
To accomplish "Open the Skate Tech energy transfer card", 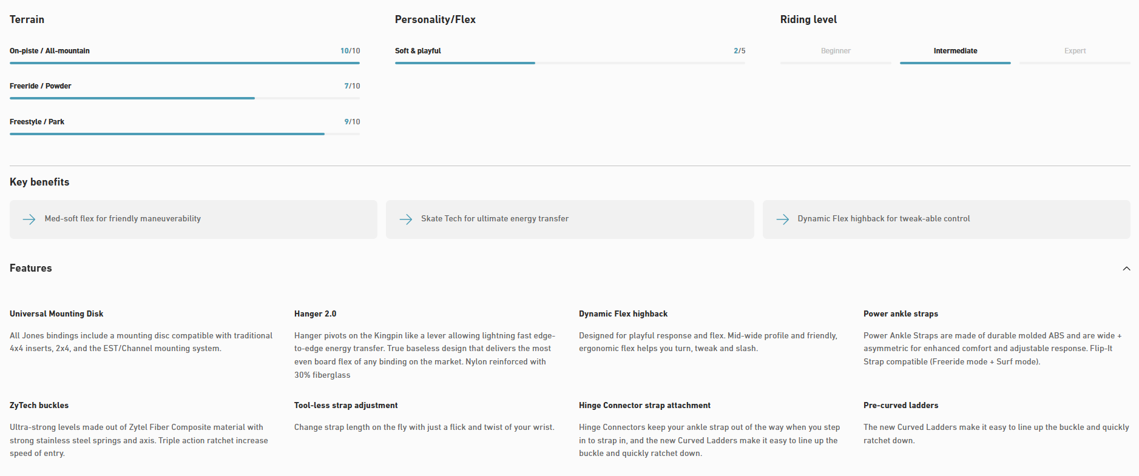I will [570, 219].
